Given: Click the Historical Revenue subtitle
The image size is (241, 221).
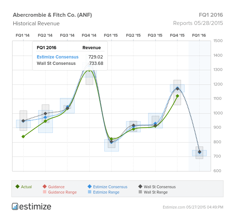Looking at the screenshot, I should click(x=36, y=24).
